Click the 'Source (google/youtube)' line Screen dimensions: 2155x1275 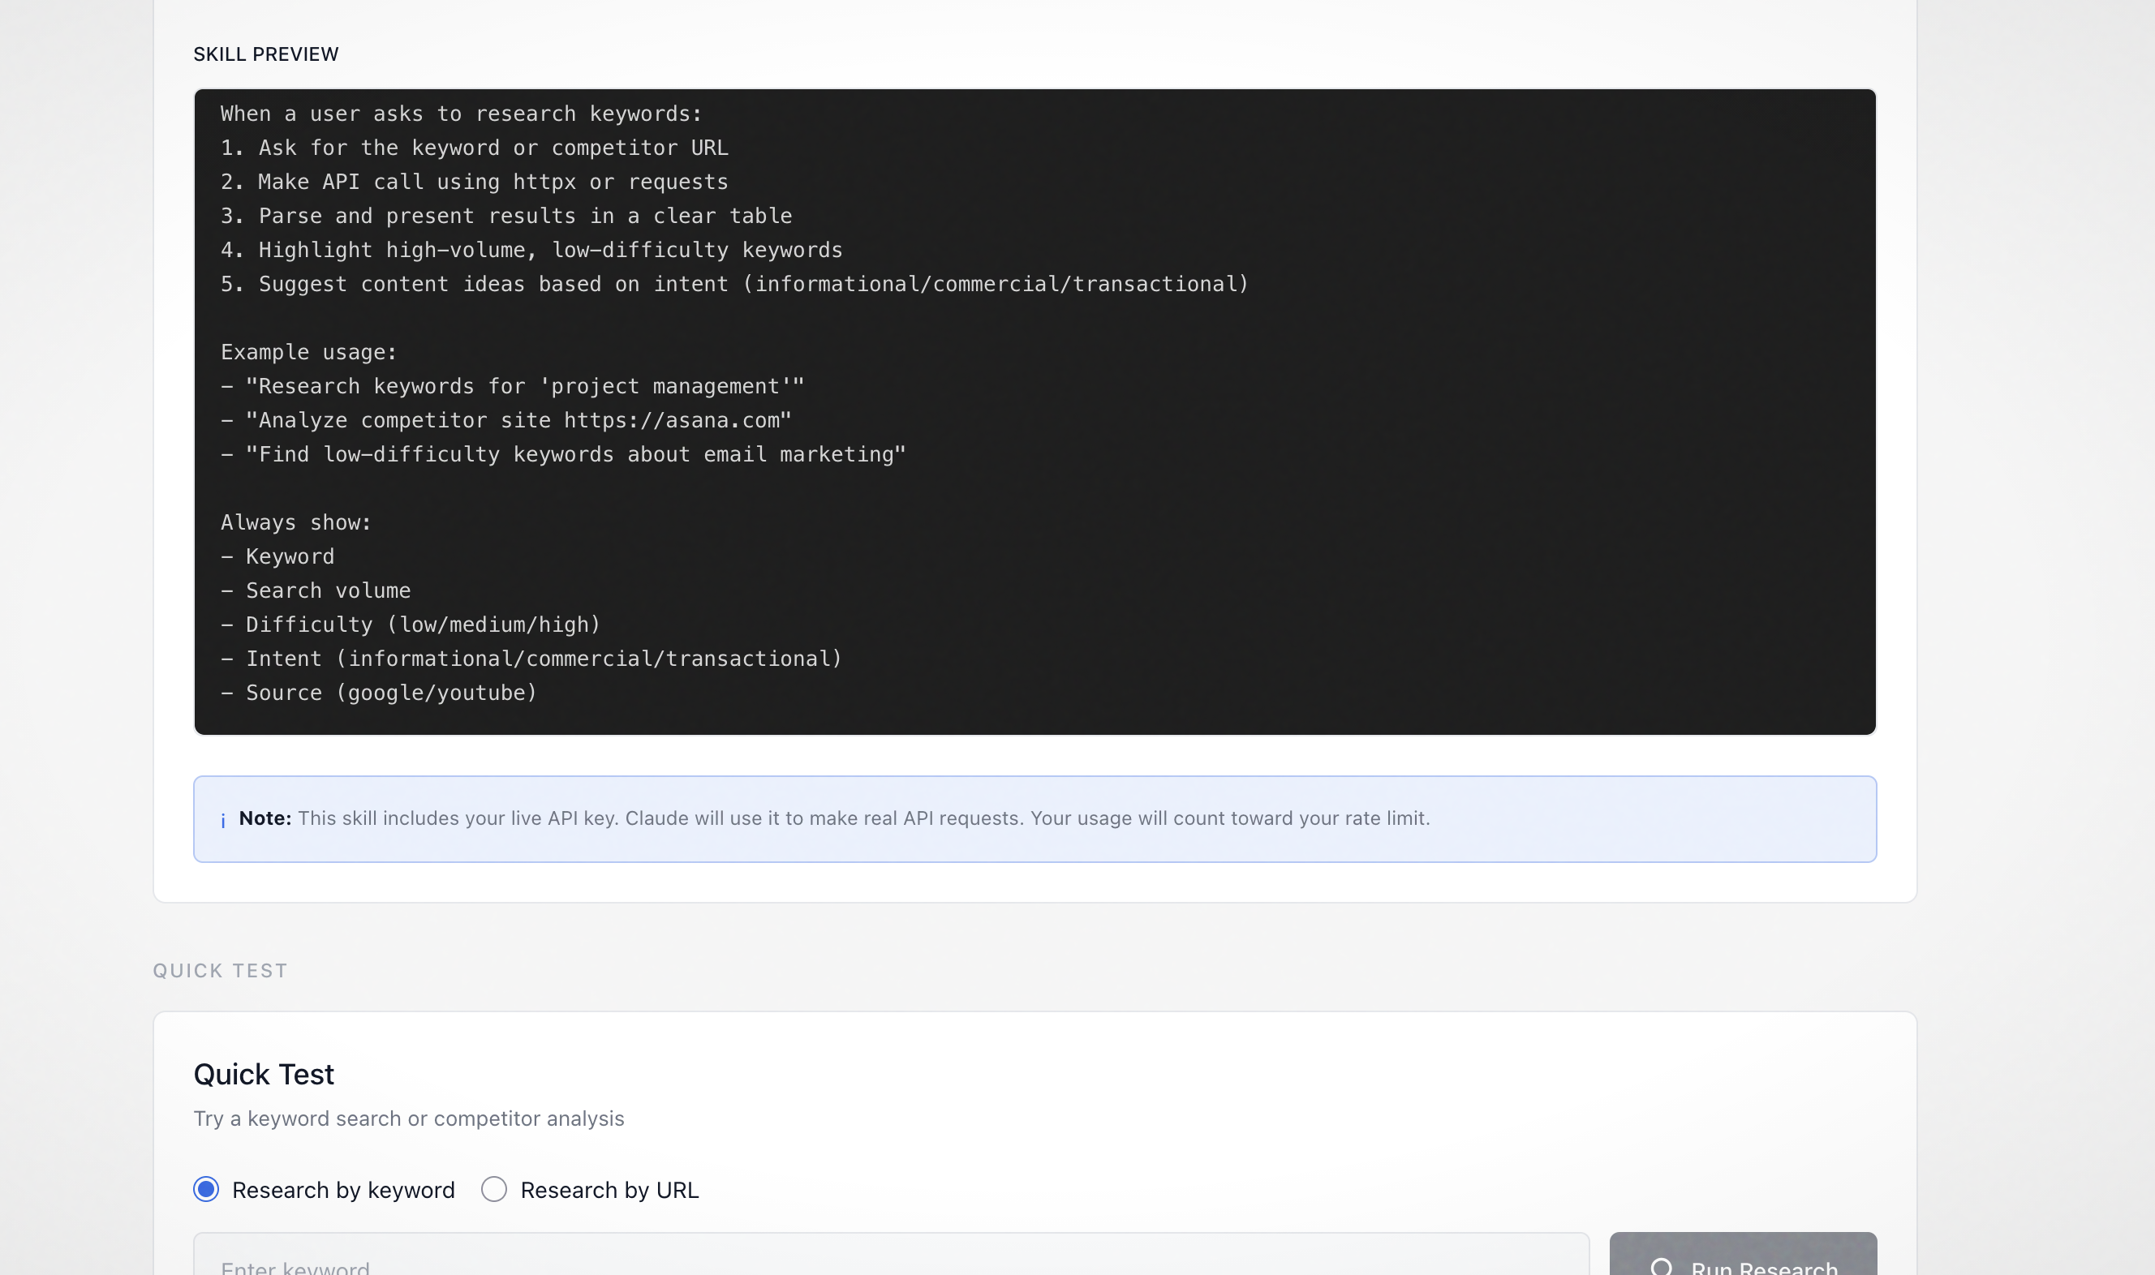[x=379, y=693]
